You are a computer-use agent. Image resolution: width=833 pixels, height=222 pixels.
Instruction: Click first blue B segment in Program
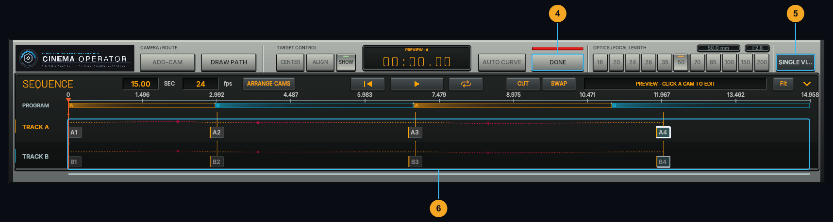click(x=314, y=105)
